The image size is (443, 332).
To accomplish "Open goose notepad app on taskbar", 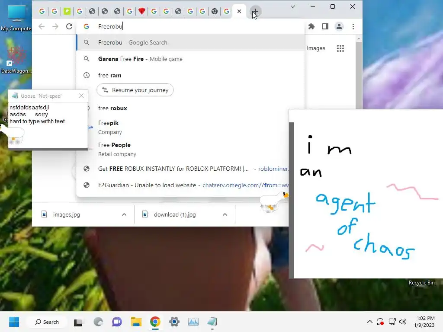I will [x=212, y=322].
